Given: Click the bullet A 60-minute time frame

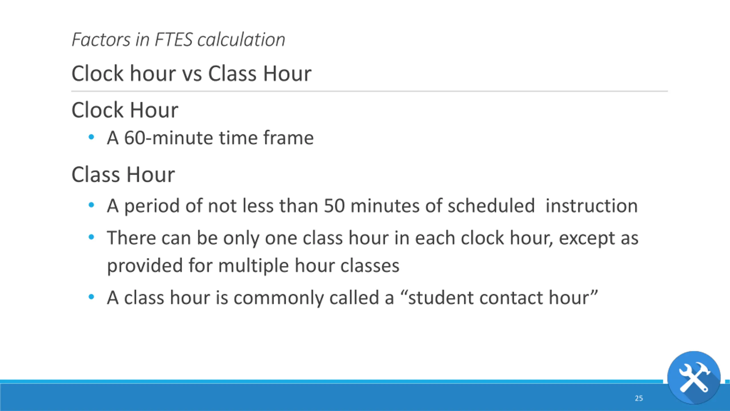Looking at the screenshot, I should (x=210, y=138).
